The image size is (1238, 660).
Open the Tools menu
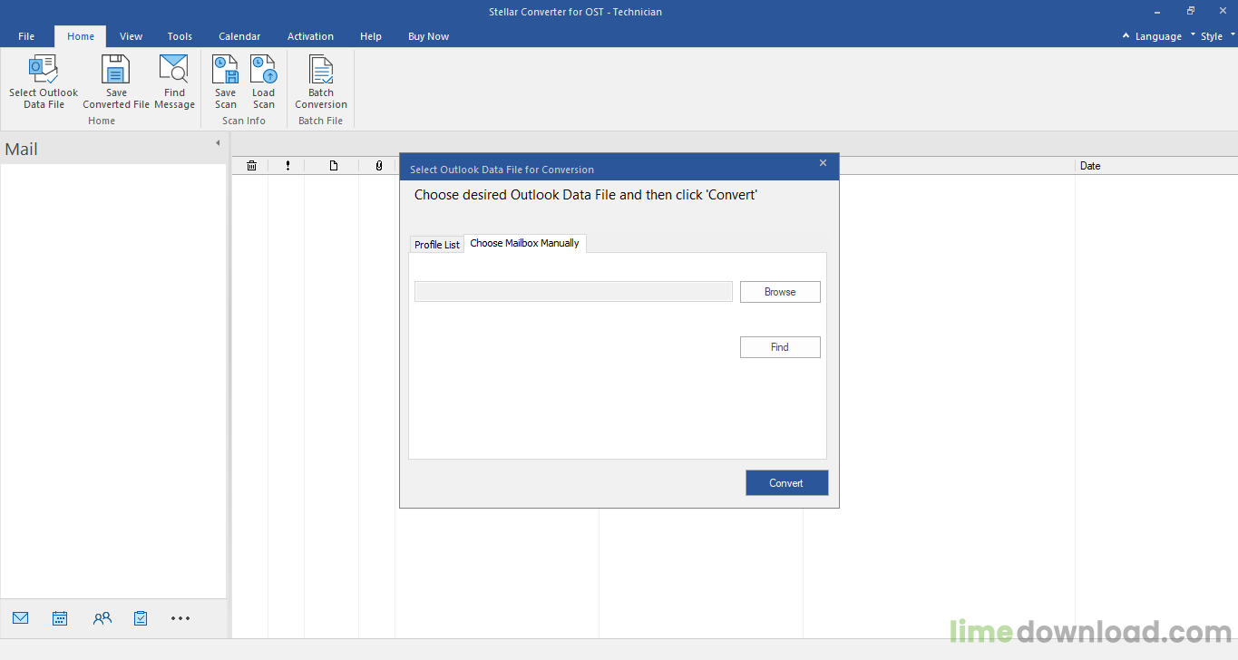(179, 36)
